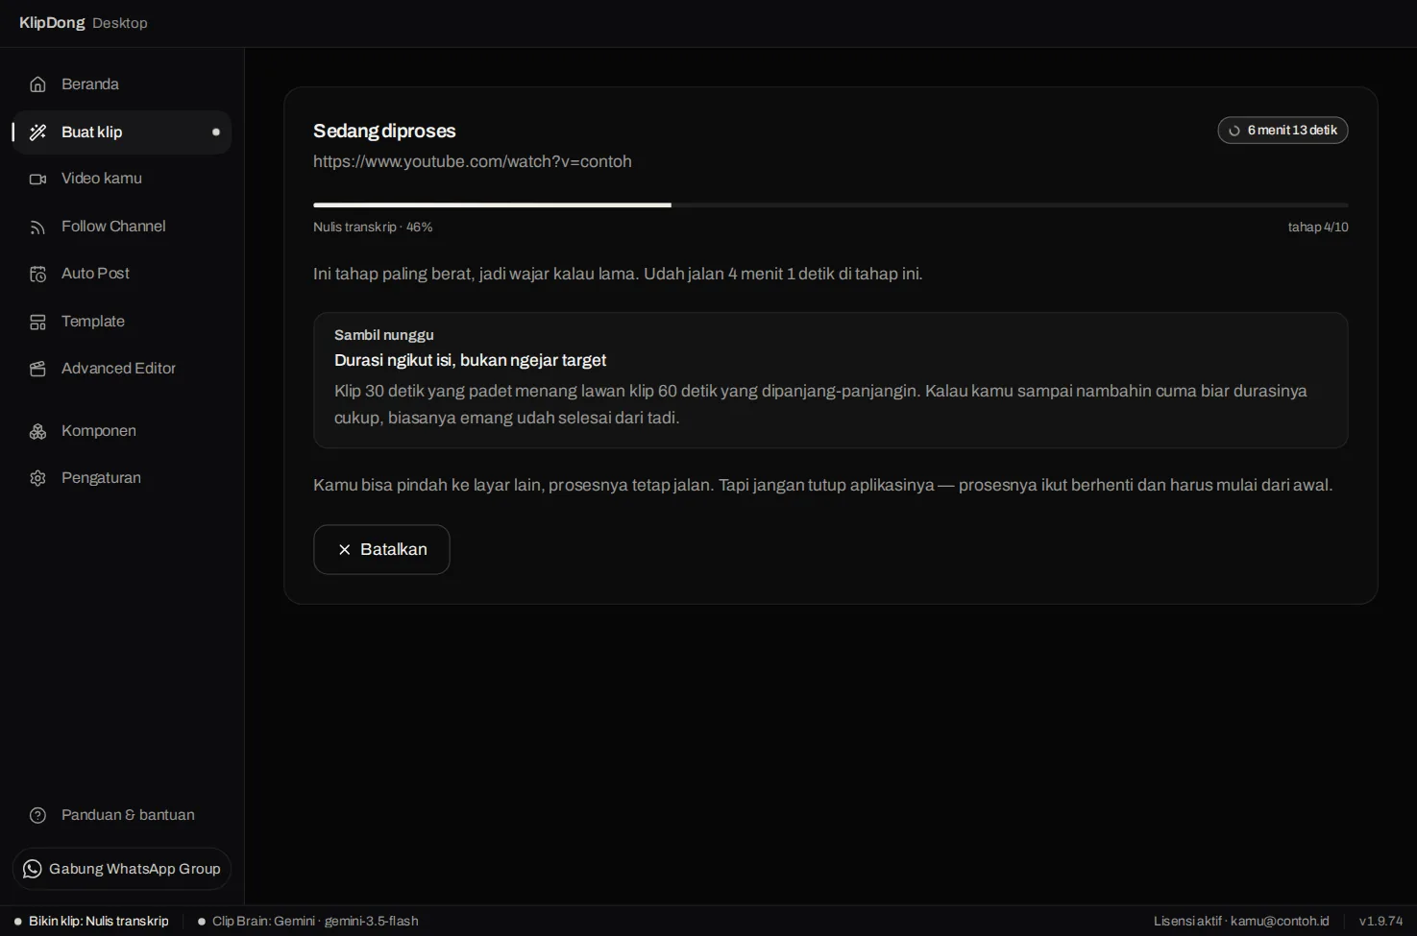Click 'Durasi ngikut isi, bukan ngejar target' title

point(470,360)
